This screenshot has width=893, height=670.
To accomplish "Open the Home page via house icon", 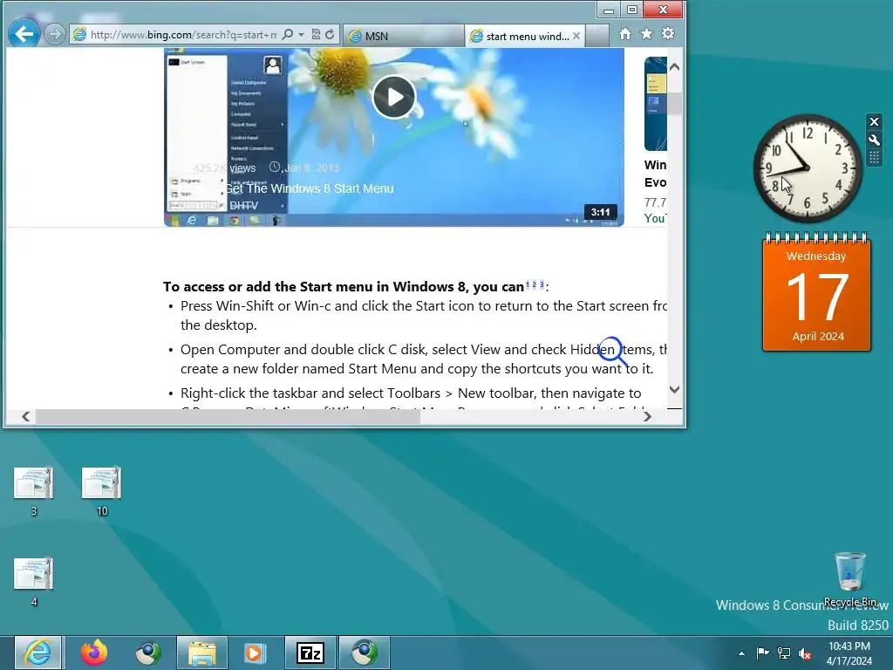I will (x=625, y=34).
